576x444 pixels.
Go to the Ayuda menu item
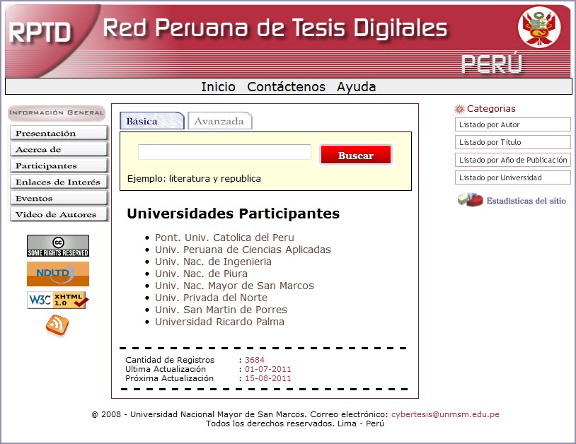[x=356, y=87]
